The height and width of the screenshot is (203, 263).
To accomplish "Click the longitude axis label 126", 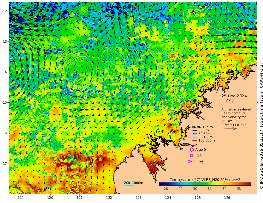I will [x=227, y=198].
